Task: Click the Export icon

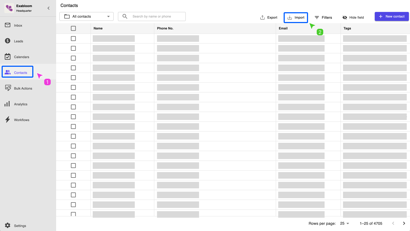Action: (x=262, y=17)
